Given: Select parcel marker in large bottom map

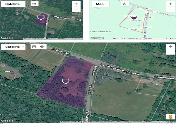Looking at the screenshot, I should tap(66, 81).
